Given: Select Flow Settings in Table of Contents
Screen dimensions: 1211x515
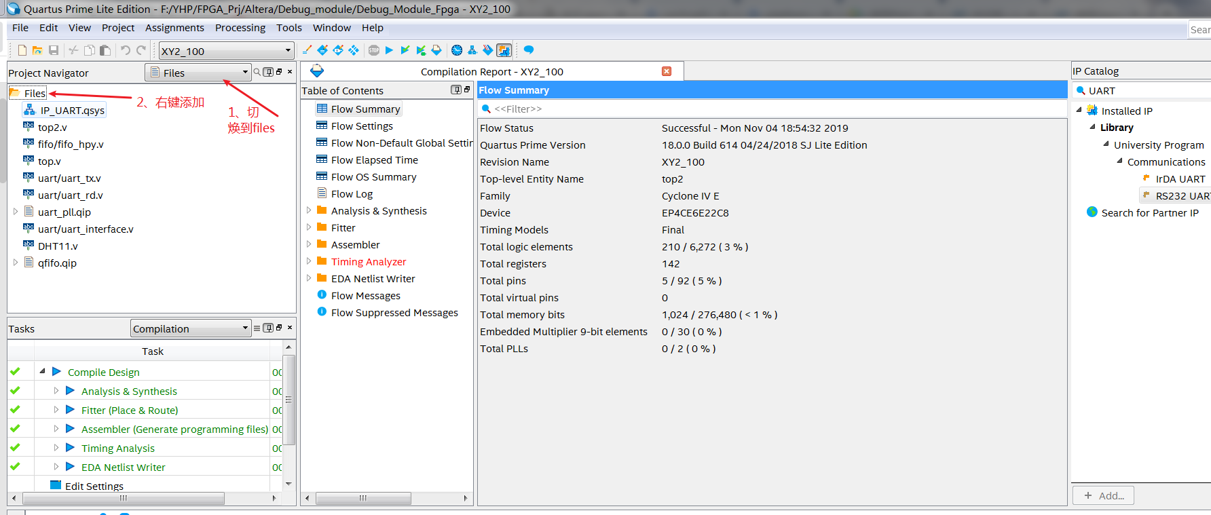Looking at the screenshot, I should click(x=362, y=126).
